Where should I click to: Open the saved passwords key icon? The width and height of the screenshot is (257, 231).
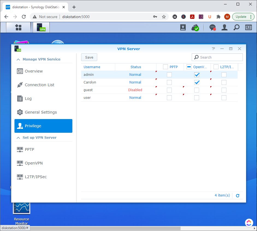point(155,17)
